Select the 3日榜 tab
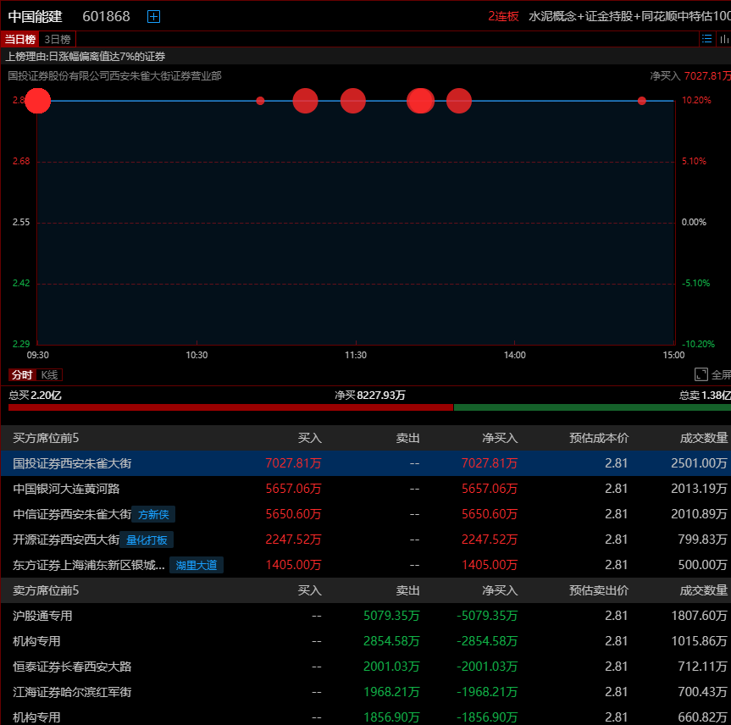The height and width of the screenshot is (725, 731). tap(58, 39)
